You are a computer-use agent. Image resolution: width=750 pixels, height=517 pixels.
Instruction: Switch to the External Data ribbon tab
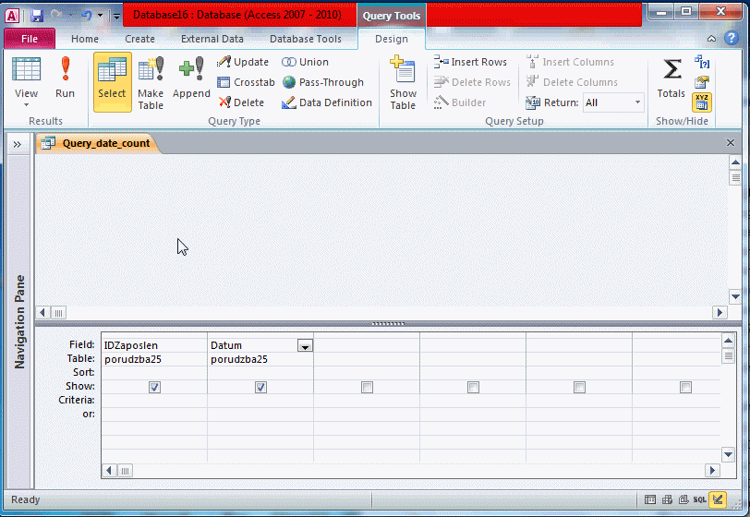coord(212,39)
